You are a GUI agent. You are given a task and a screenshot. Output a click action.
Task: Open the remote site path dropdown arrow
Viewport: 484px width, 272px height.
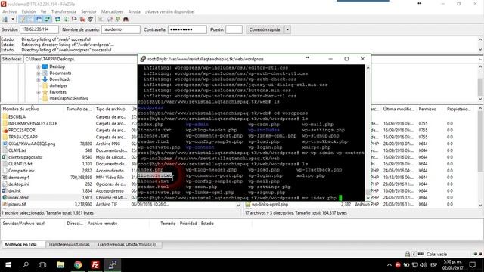point(481,59)
